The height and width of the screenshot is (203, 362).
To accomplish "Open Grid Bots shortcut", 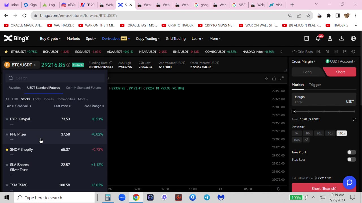I will (303, 52).
